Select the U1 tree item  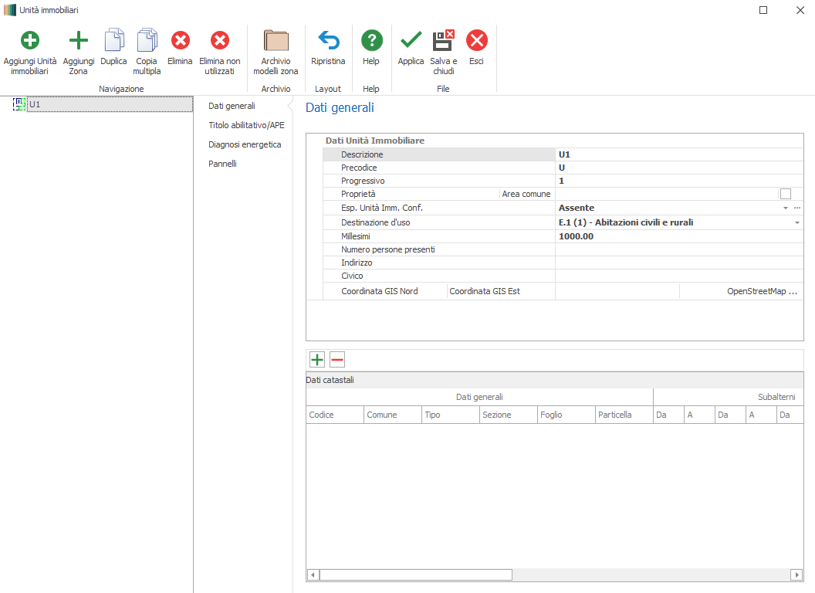pyautogui.click(x=35, y=104)
